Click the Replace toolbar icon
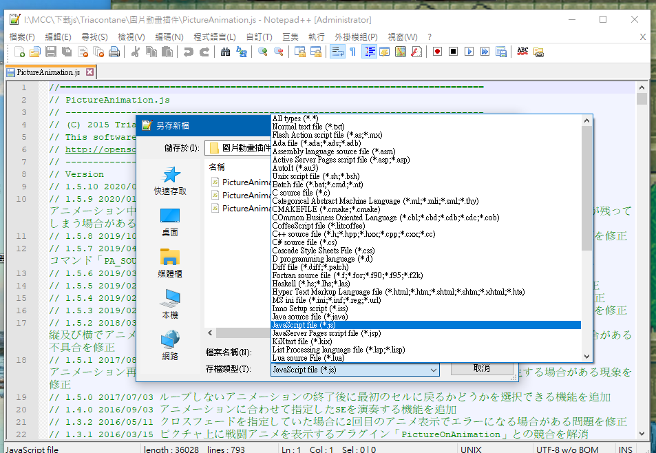 tap(242, 52)
